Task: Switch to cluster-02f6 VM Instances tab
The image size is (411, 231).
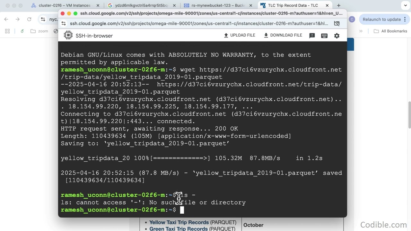Action: pyautogui.click(x=64, y=5)
